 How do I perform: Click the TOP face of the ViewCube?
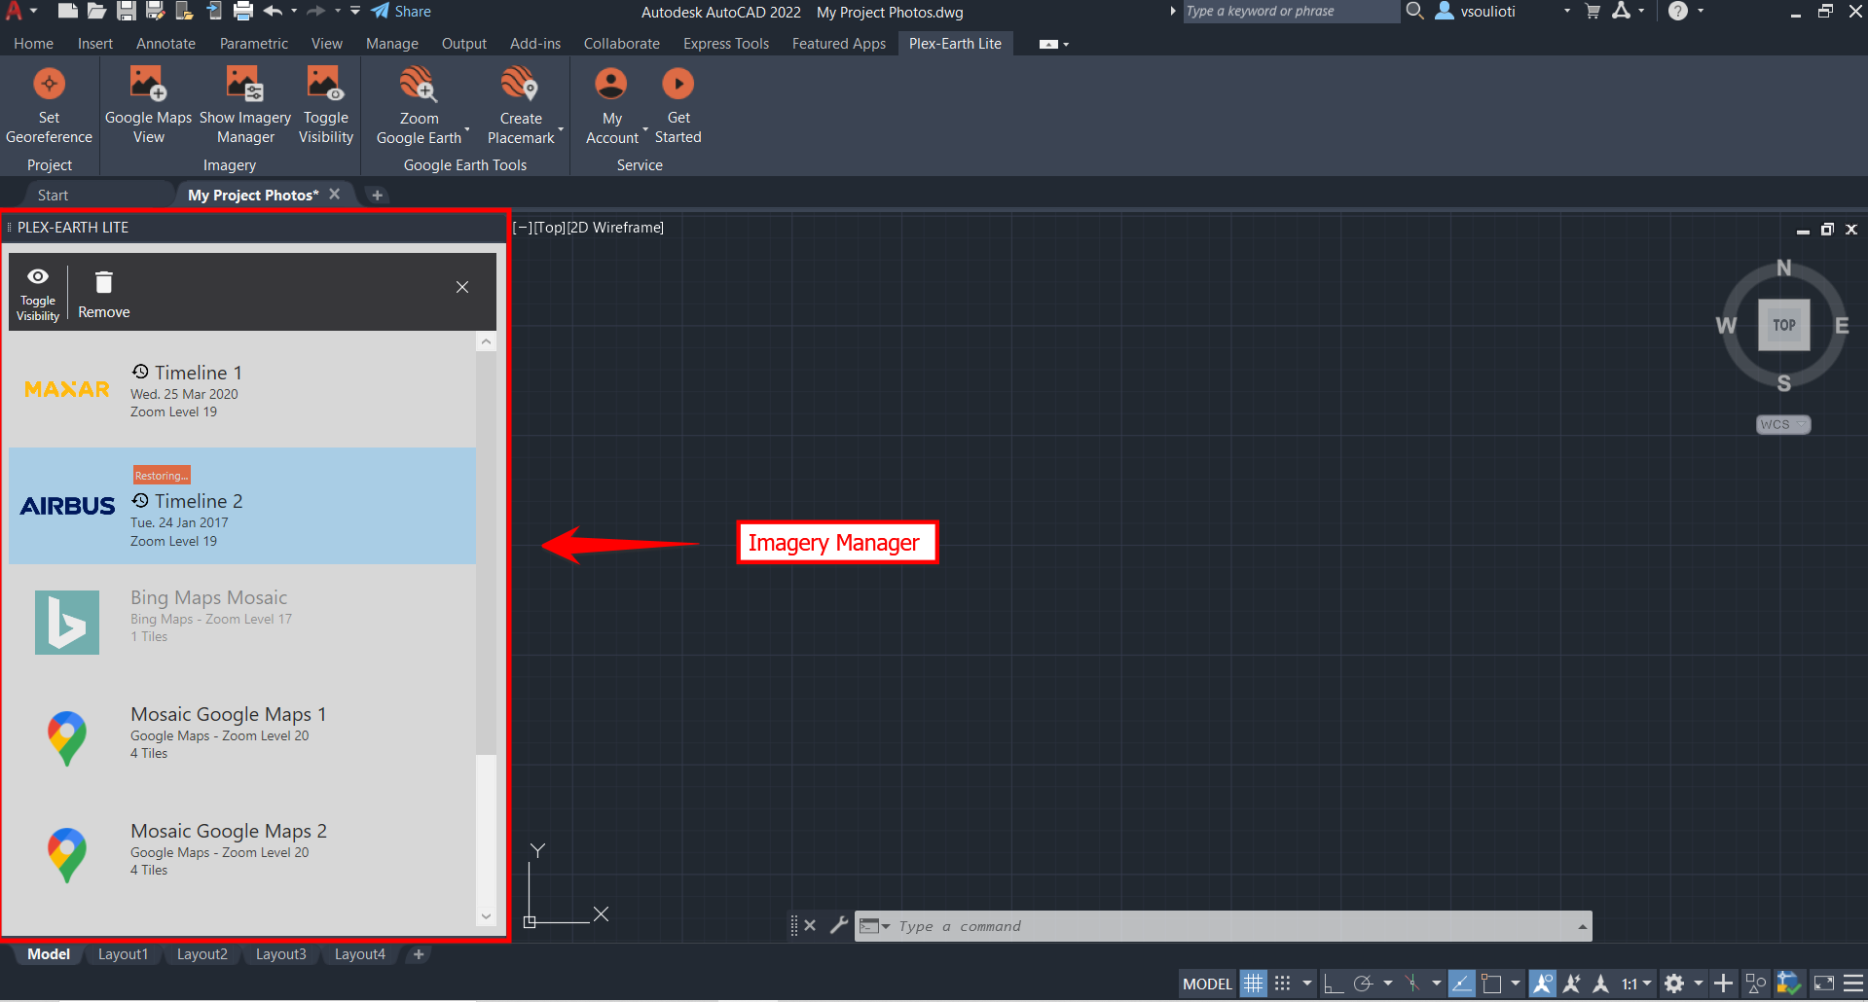[x=1783, y=325]
